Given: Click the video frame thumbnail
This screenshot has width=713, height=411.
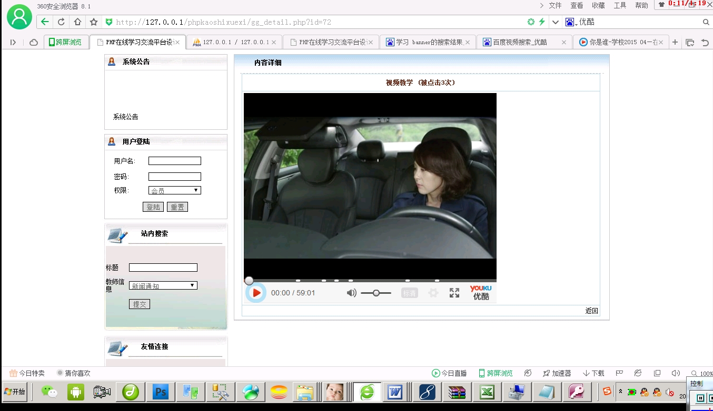Looking at the screenshot, I should coord(370,187).
